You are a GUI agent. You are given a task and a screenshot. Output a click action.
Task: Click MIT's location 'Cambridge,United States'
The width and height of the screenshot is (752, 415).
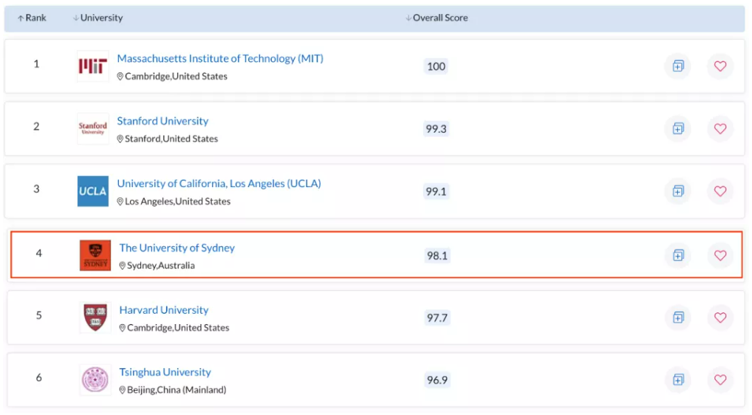(172, 76)
